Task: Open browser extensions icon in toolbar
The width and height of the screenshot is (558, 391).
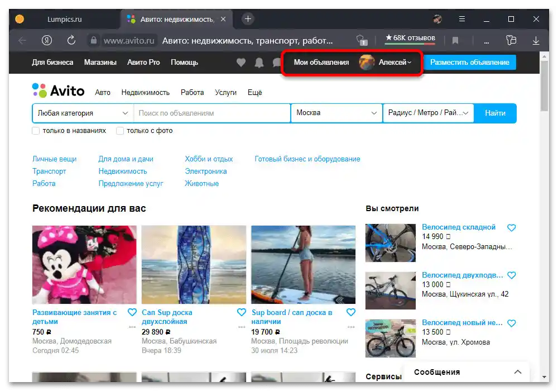Action: click(x=511, y=40)
